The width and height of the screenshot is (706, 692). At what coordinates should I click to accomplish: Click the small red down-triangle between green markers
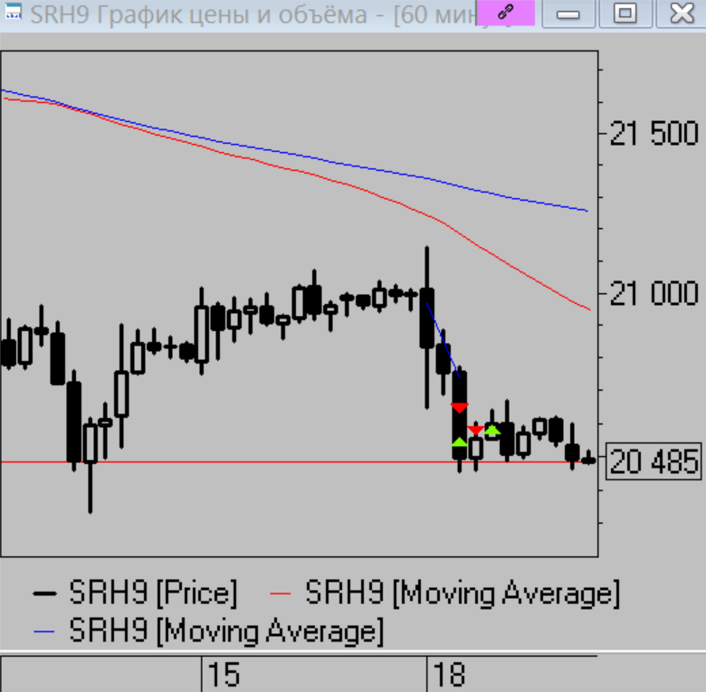476,429
